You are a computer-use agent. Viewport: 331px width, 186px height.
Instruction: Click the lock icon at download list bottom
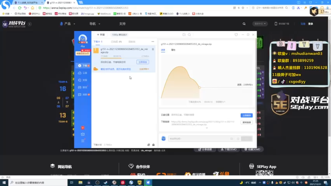coord(154,145)
